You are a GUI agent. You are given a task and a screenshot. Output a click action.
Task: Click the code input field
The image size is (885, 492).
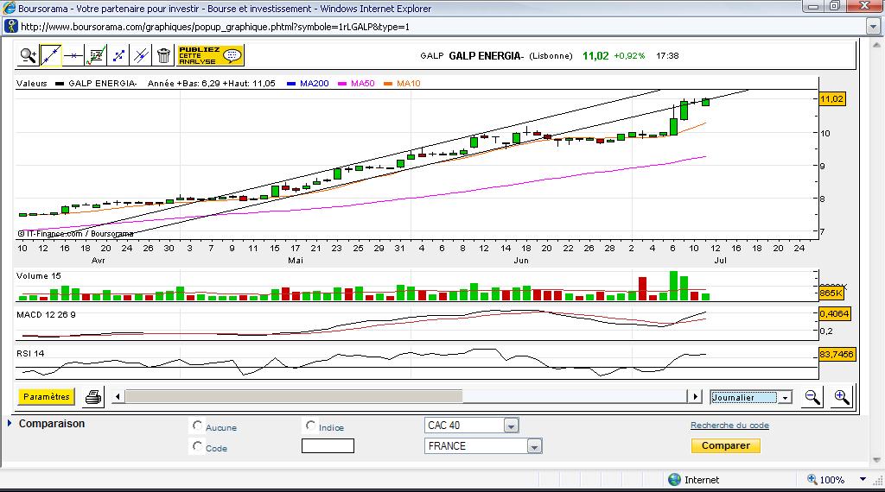click(x=328, y=445)
